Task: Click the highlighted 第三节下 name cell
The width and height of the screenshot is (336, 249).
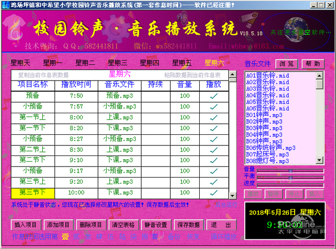Action: click(x=33, y=193)
